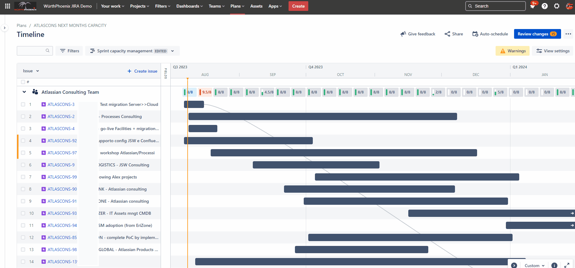
Task: Open View settings sliders icon
Action: point(539,51)
